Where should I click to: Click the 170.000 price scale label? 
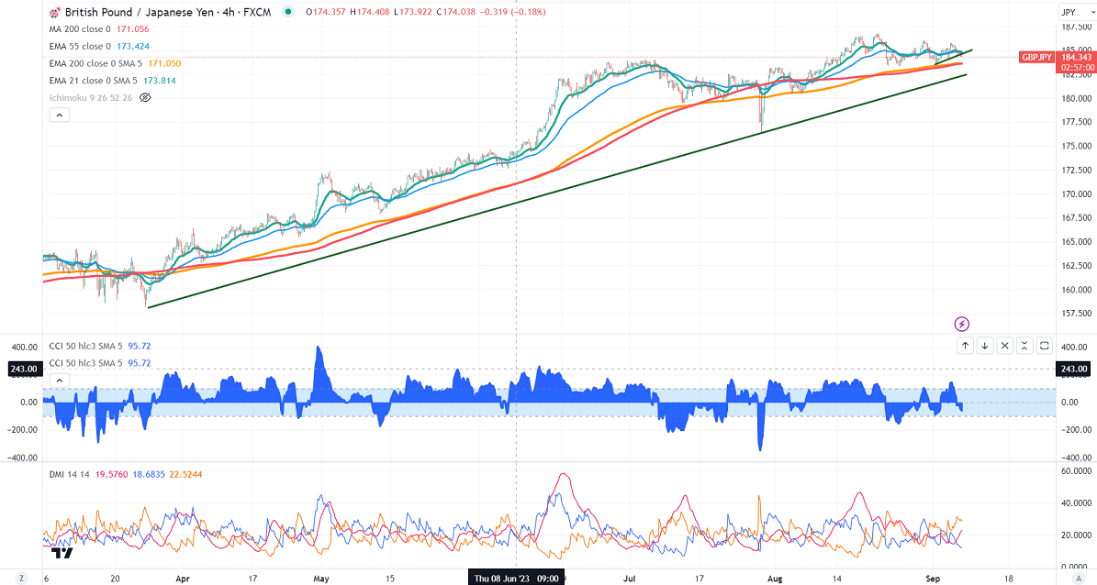point(1077,194)
